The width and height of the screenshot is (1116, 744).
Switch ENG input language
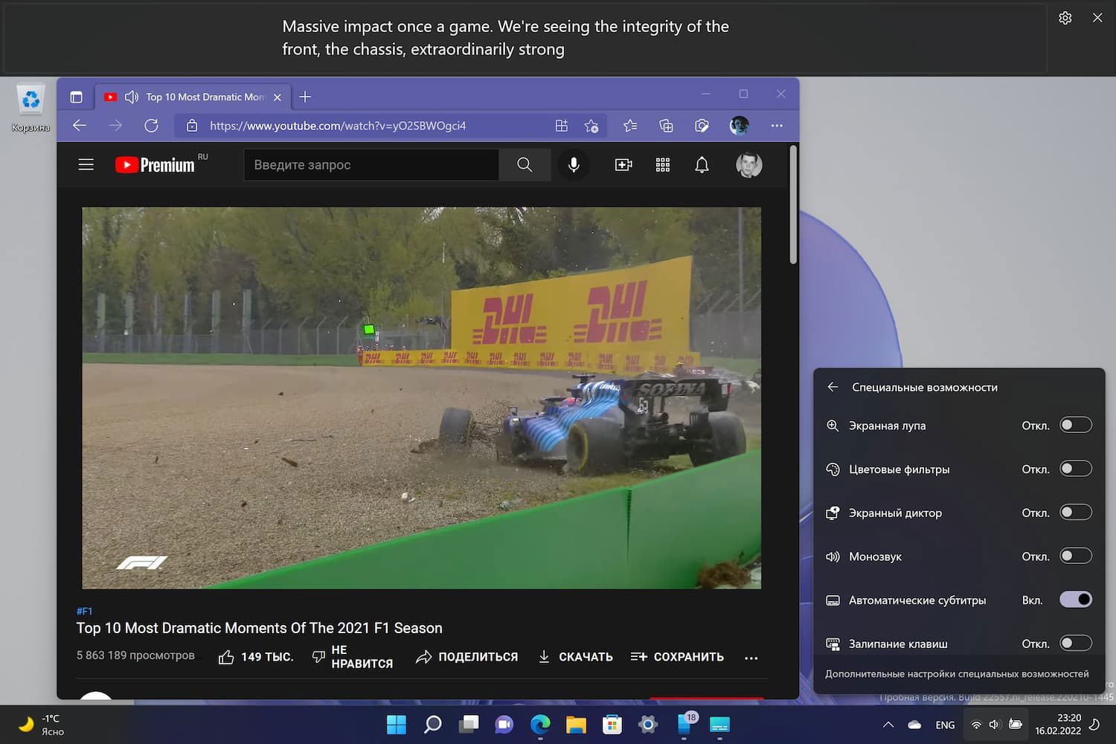pyautogui.click(x=945, y=725)
